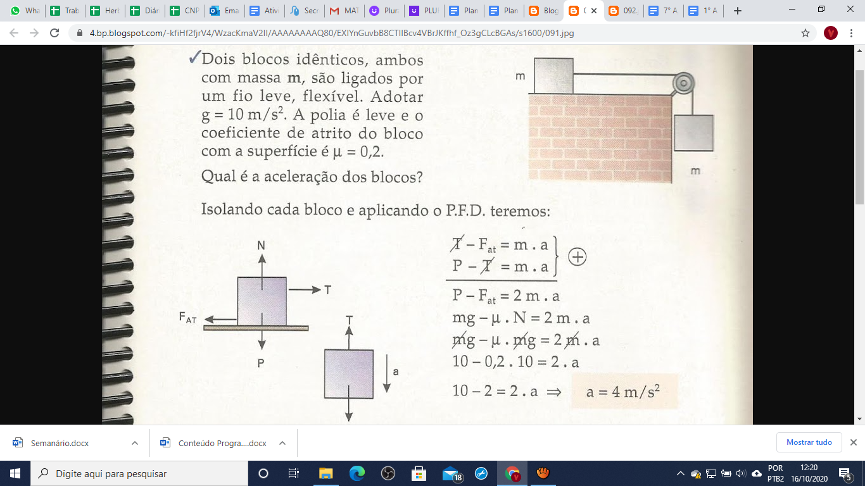Switch to the 'Ativi' Google Docs tab
Screen dimensions: 865x486
click(x=263, y=11)
